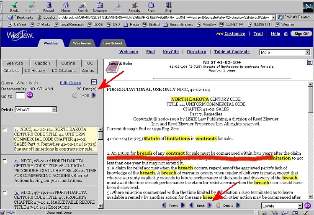
Task: Open the LEXIS bookmark
Action: pyautogui.click(x=95, y=24)
